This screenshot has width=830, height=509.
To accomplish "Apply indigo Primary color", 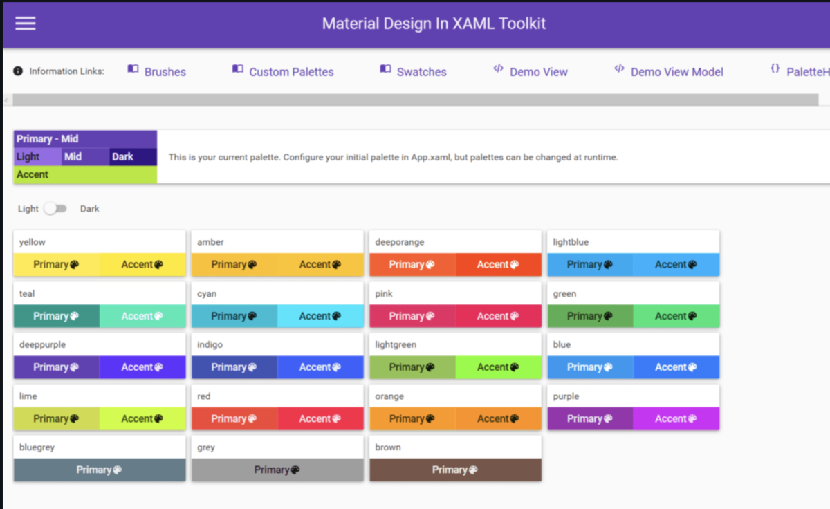I will 234,367.
